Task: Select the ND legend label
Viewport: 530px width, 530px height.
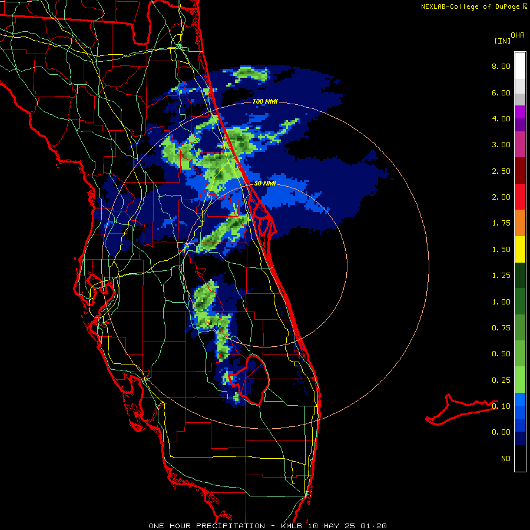Action: (x=506, y=459)
